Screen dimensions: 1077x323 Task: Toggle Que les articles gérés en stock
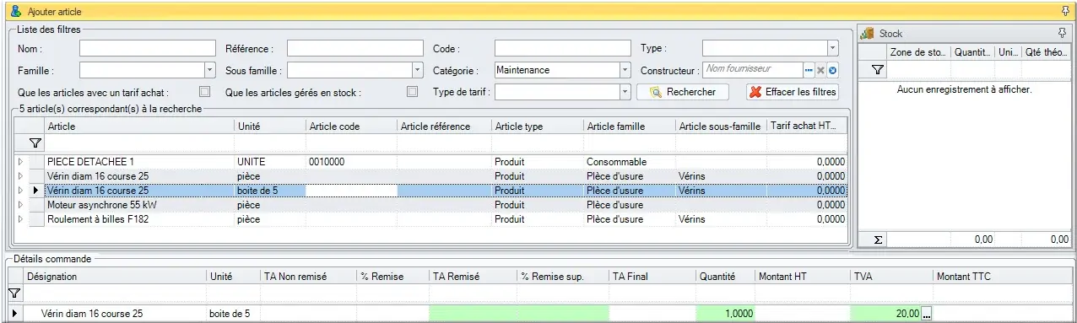pos(413,92)
